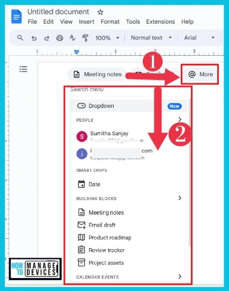
Task: Select the second contact with the 'i' avatar
Action: [x=129, y=154]
